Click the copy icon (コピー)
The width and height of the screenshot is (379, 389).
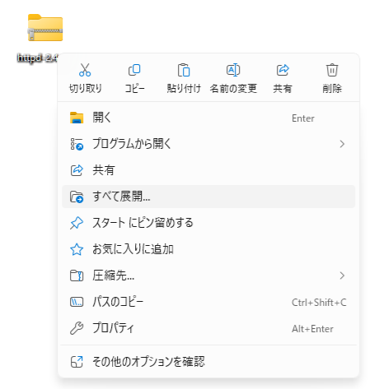click(x=134, y=70)
